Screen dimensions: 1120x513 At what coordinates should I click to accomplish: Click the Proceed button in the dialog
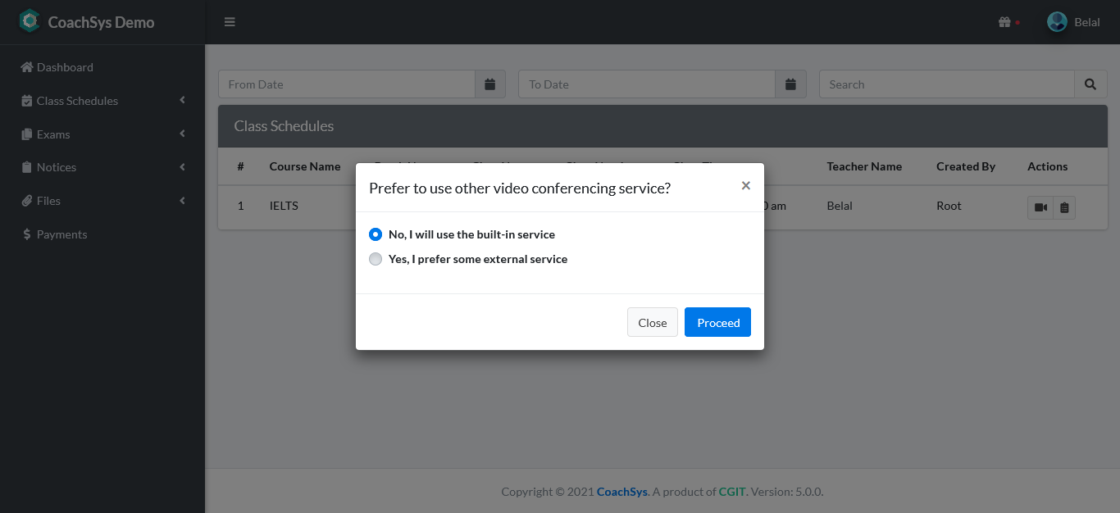pos(717,322)
